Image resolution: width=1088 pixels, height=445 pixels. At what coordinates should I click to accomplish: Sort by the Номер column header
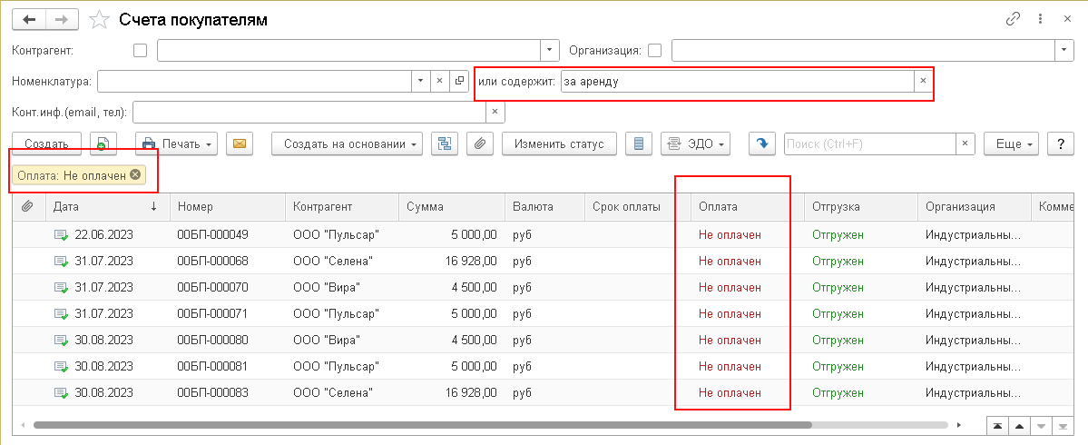pyautogui.click(x=228, y=206)
